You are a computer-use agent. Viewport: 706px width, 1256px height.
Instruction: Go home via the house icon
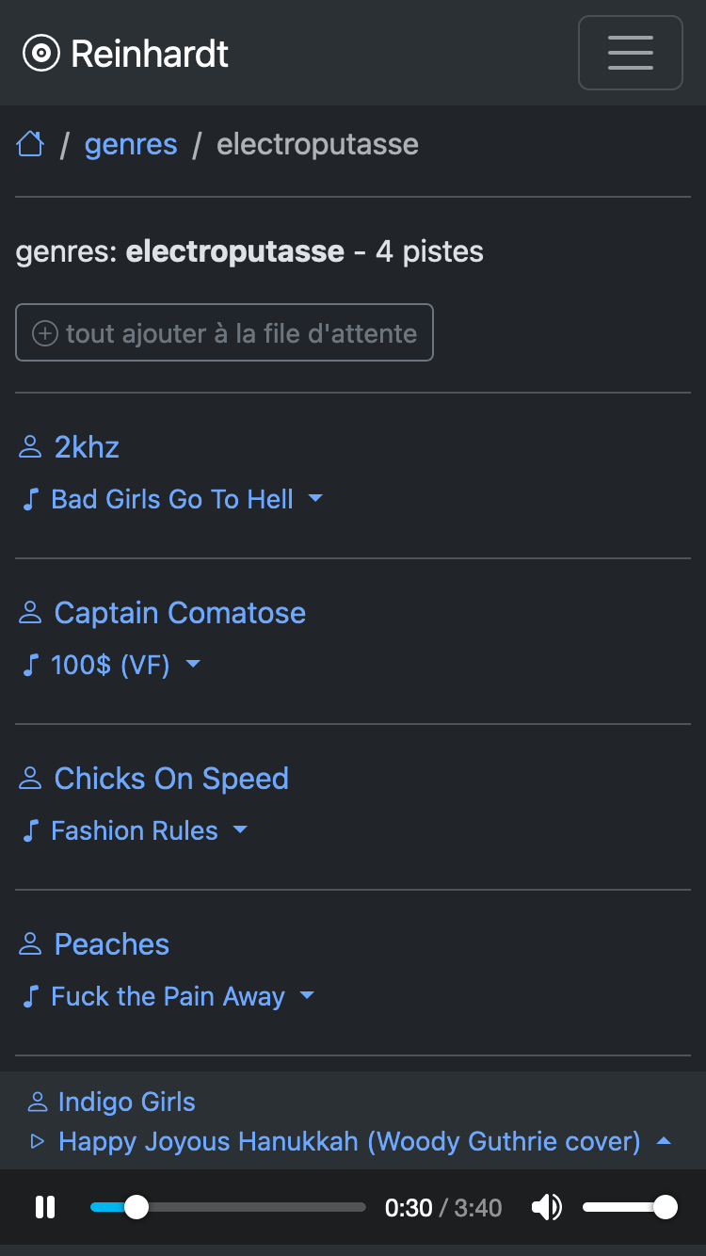[x=30, y=144]
